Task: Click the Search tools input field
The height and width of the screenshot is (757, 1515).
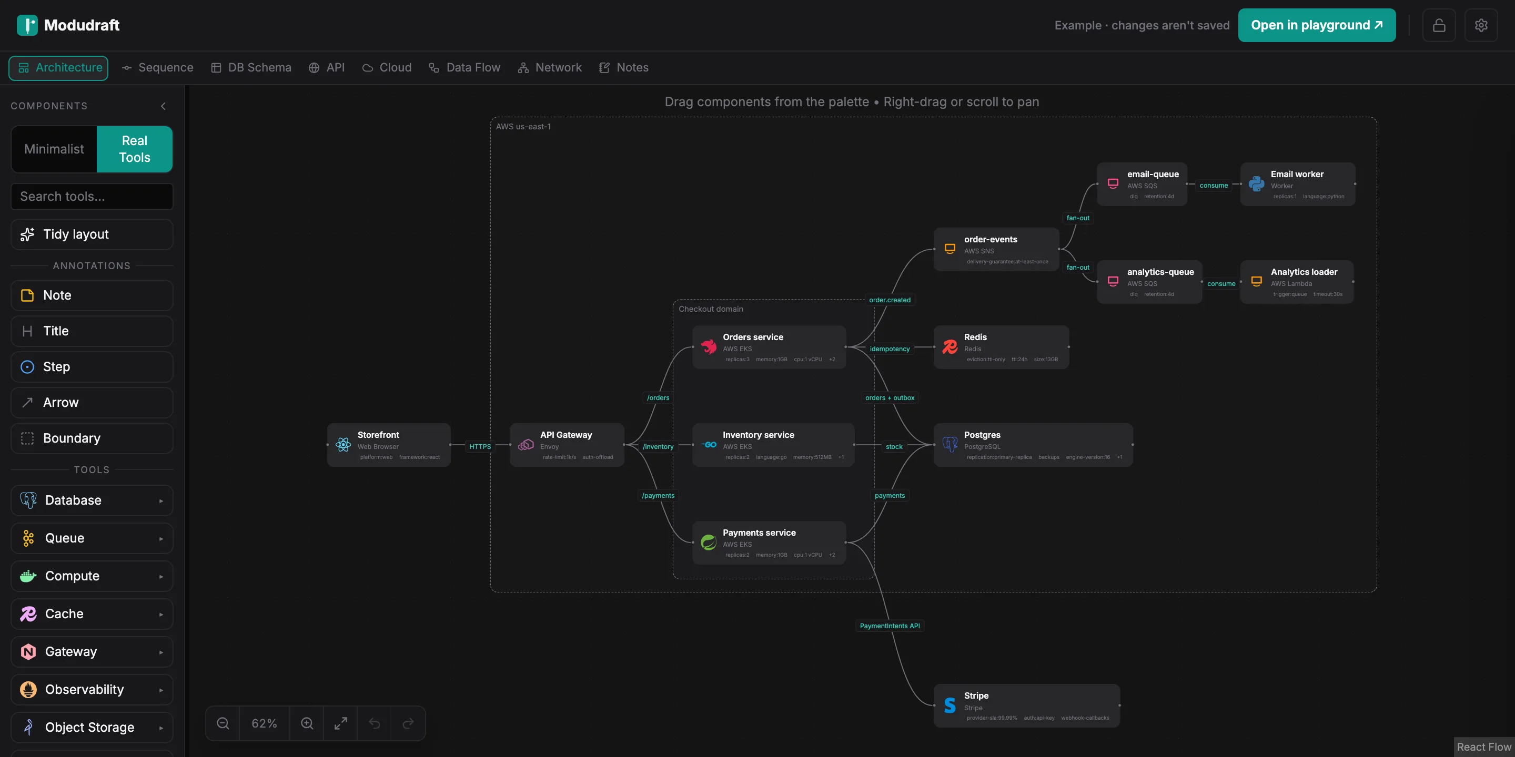Action: 92,196
